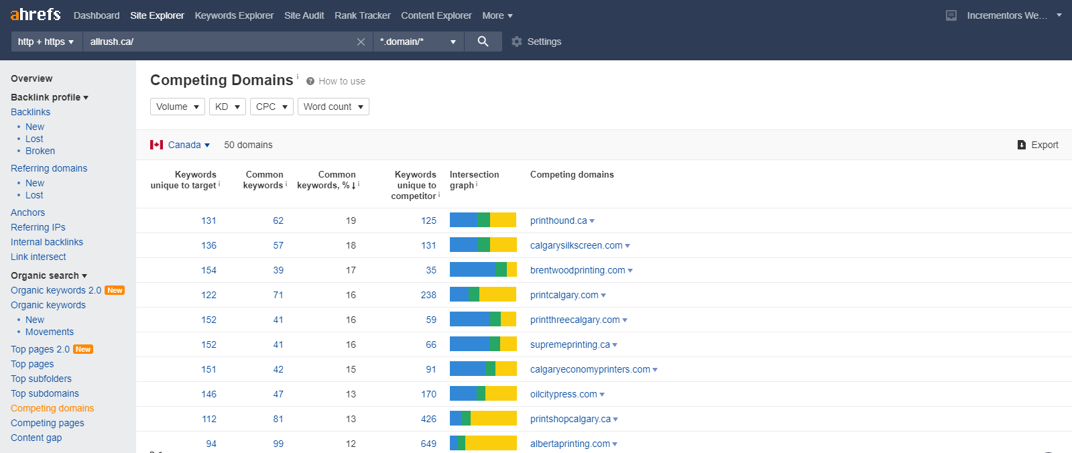Image resolution: width=1072 pixels, height=453 pixels.
Task: Click the Export button
Action: pyautogui.click(x=1038, y=145)
